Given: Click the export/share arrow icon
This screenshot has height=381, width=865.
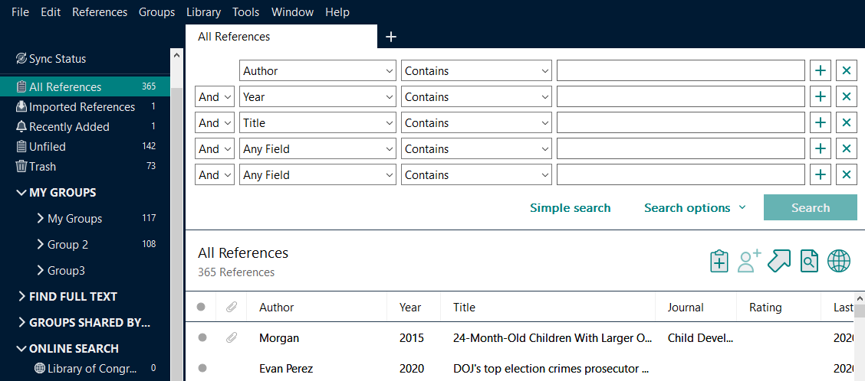Looking at the screenshot, I should (778, 261).
